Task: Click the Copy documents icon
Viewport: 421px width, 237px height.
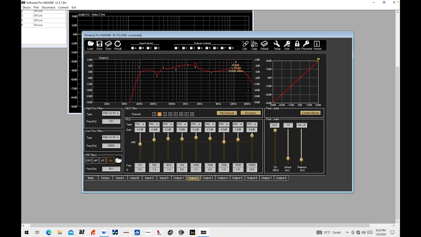Action: click(x=254, y=44)
